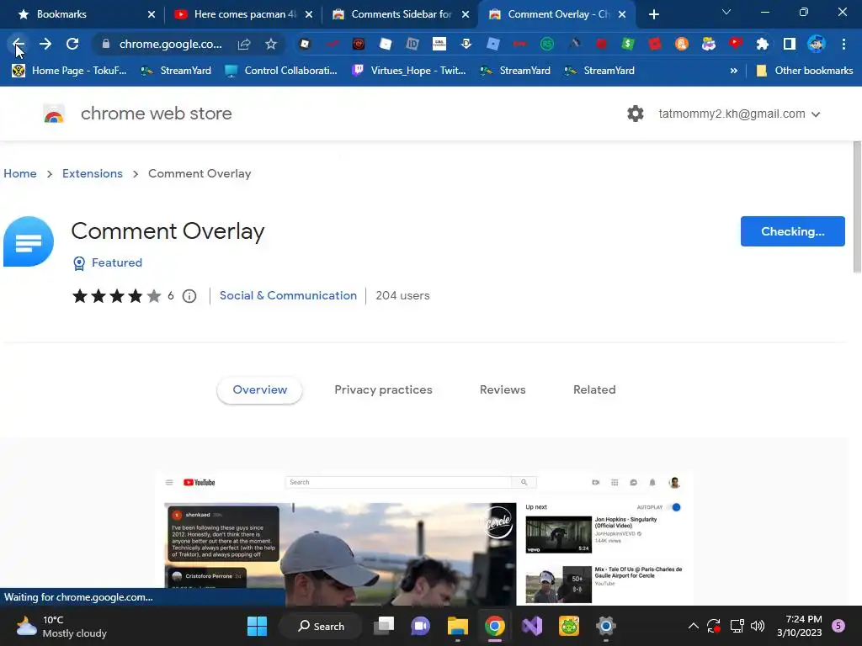Image resolution: width=862 pixels, height=646 pixels.
Task: Open Visual Studio from taskbar
Action: (x=532, y=626)
